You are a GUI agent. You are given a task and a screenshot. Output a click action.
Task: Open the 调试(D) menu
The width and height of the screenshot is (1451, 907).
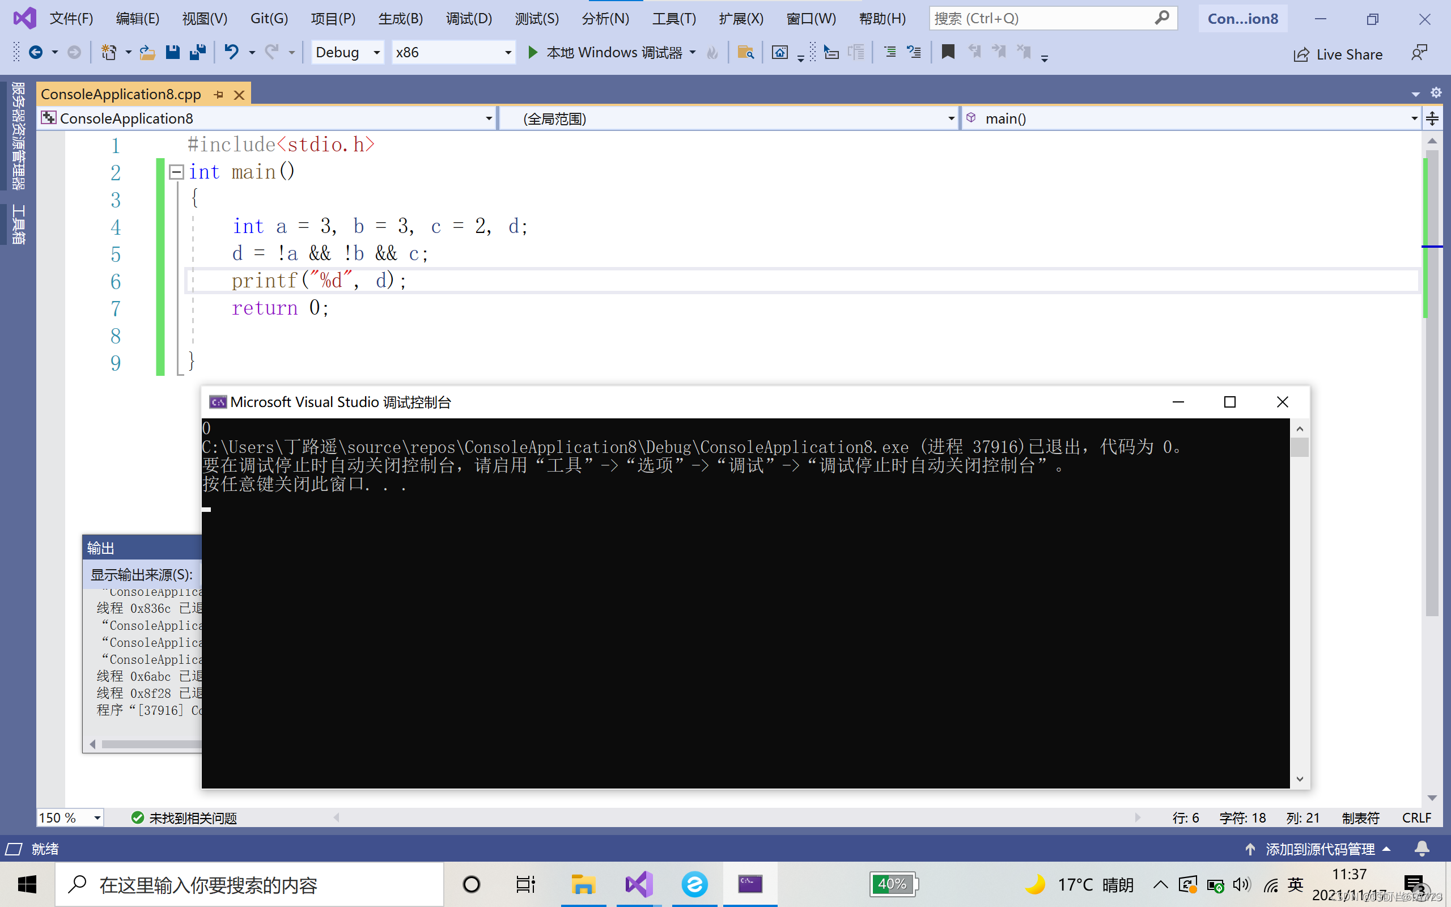468,19
